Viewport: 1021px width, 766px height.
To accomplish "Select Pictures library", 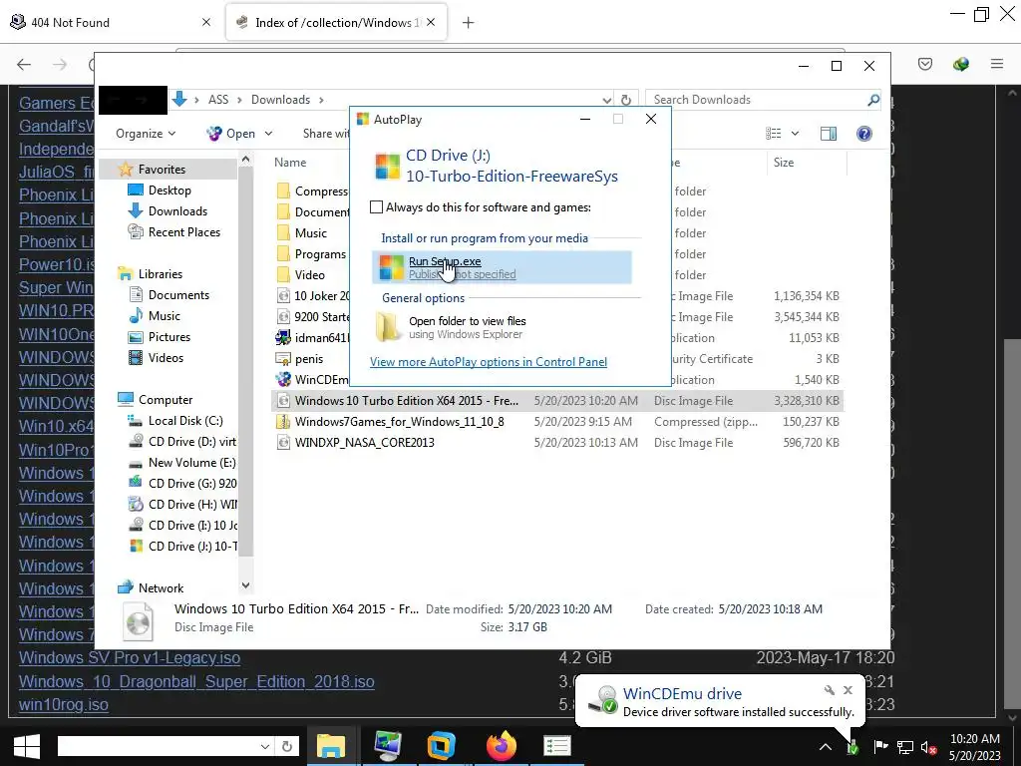I will pyautogui.click(x=169, y=337).
